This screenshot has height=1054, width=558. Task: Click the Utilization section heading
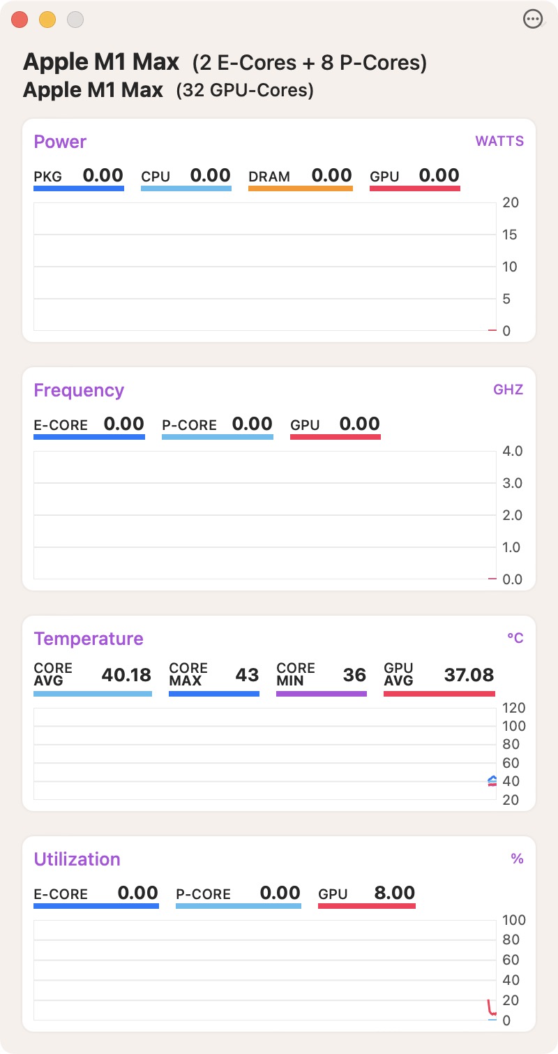coord(77,859)
